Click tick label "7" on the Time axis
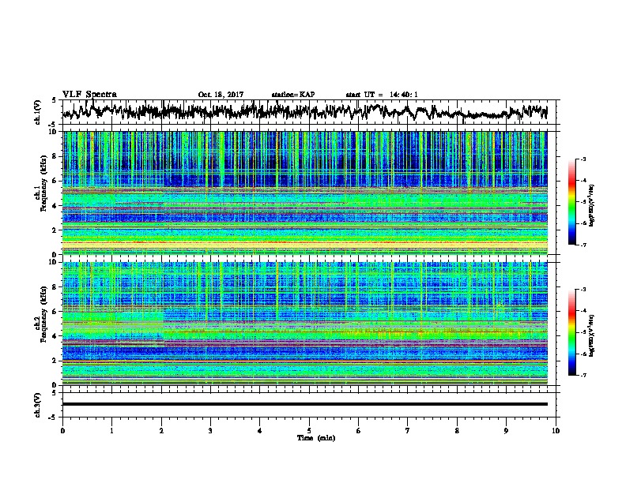The width and height of the screenshot is (626, 483). point(408,431)
